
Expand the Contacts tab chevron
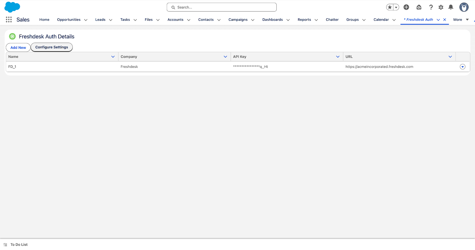point(219,20)
